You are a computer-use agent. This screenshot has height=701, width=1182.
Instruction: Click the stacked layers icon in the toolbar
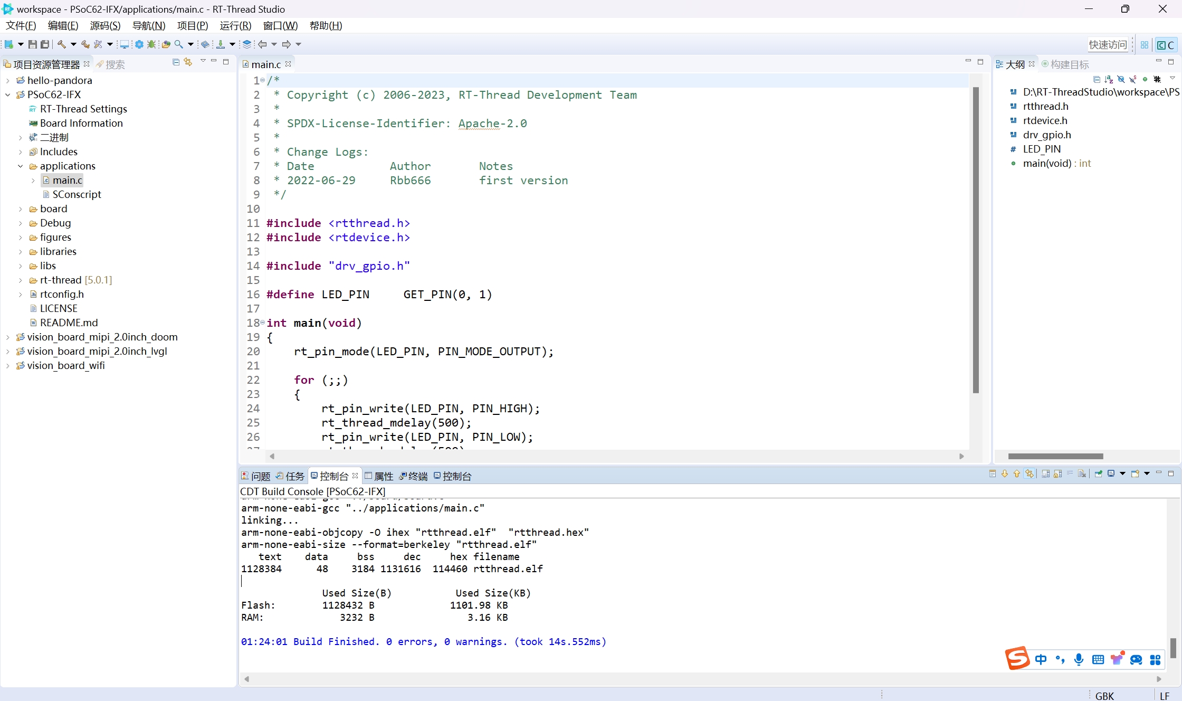click(x=246, y=44)
